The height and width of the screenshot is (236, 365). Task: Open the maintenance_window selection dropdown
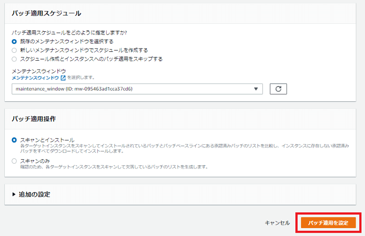[x=137, y=89]
